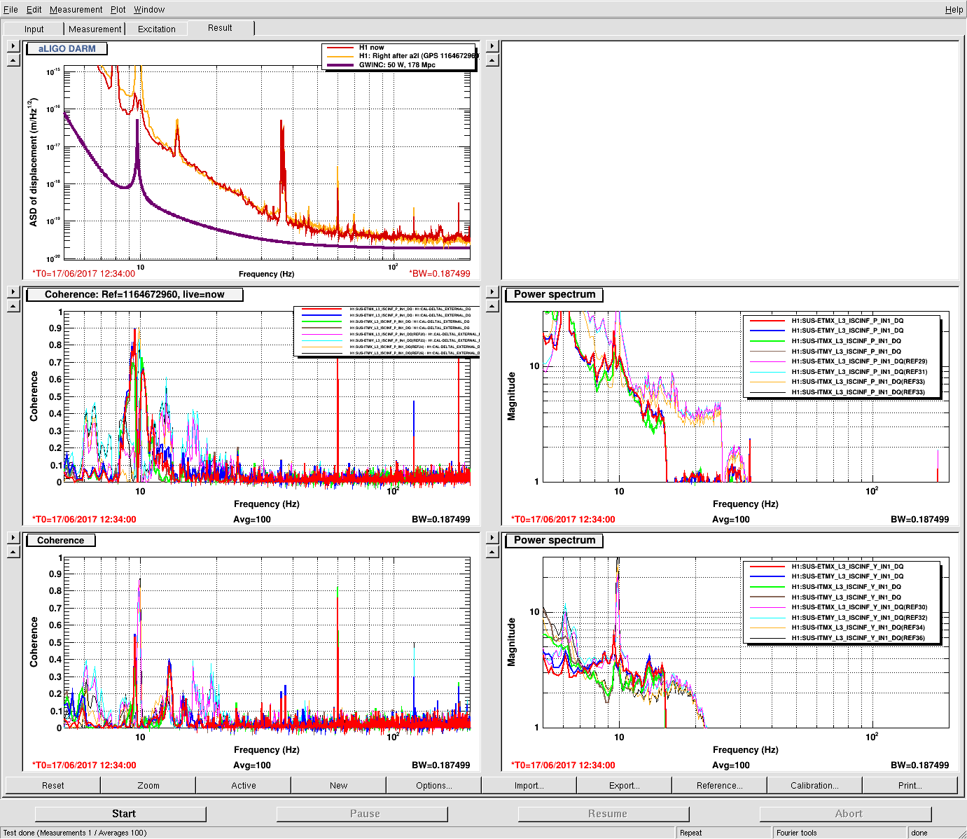
Task: Click right-arrow button beside bottom Coherence plot
Action: pos(13,538)
